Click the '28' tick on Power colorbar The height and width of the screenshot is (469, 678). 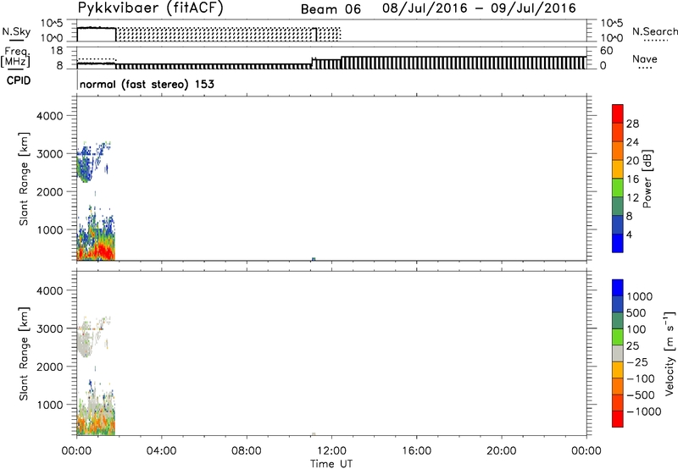click(632, 124)
